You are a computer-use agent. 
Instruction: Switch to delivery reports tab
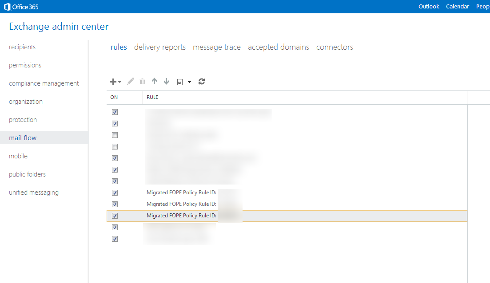pos(159,47)
